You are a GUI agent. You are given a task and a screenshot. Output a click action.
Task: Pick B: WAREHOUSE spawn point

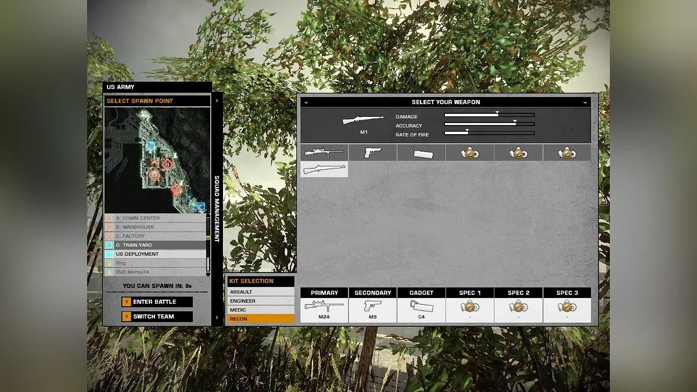tap(155, 227)
